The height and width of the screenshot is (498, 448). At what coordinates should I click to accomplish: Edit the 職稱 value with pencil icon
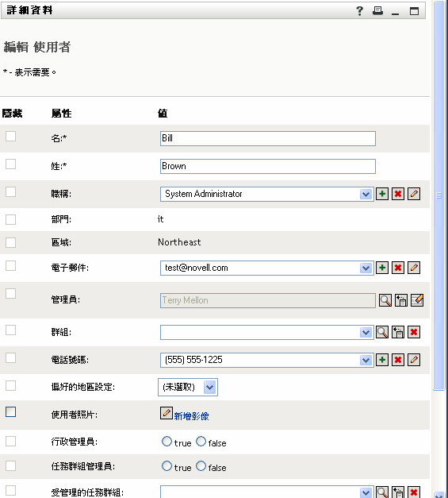coord(414,194)
